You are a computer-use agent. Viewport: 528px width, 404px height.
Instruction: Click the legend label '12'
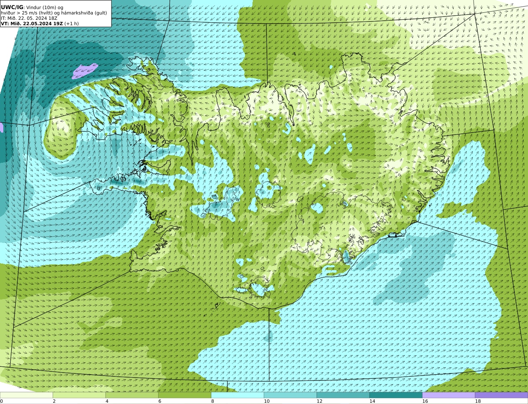coord(320,401)
